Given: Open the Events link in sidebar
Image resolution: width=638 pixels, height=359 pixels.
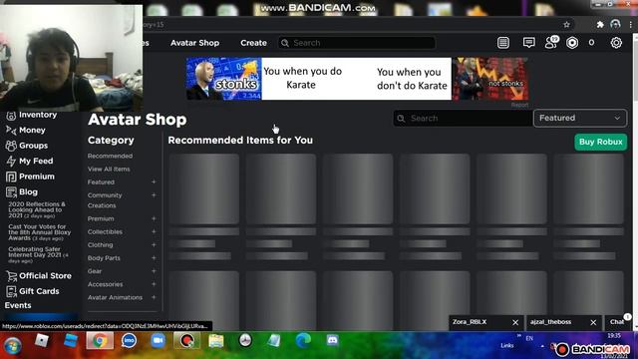Looking at the screenshot, I should click(18, 305).
